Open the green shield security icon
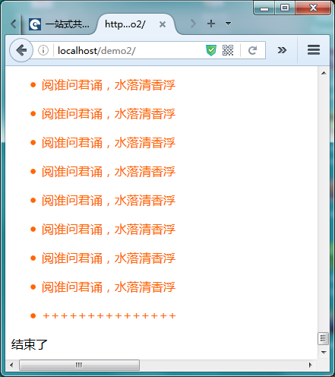 point(211,50)
